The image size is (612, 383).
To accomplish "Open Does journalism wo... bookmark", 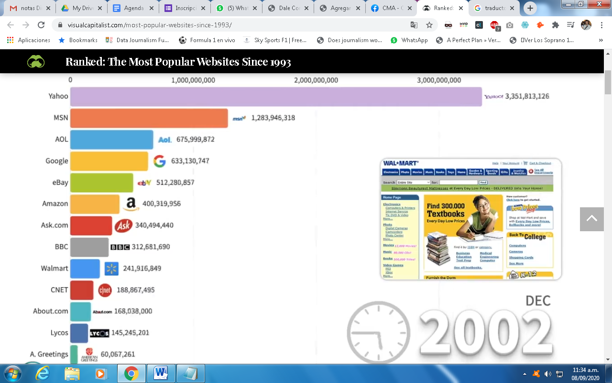I will pyautogui.click(x=349, y=40).
